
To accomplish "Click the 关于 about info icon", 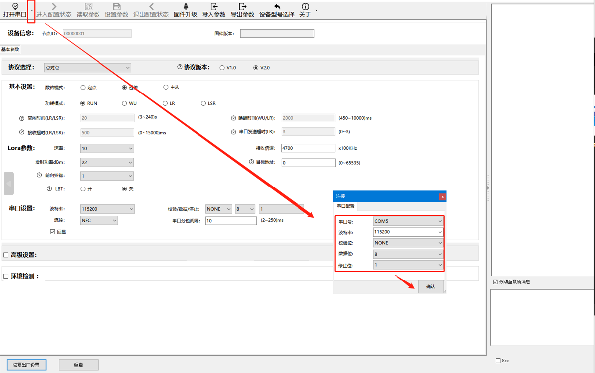I will point(305,7).
